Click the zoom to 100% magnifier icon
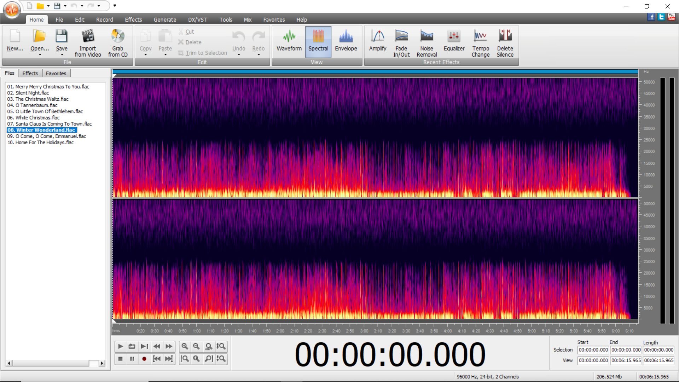 click(209, 346)
